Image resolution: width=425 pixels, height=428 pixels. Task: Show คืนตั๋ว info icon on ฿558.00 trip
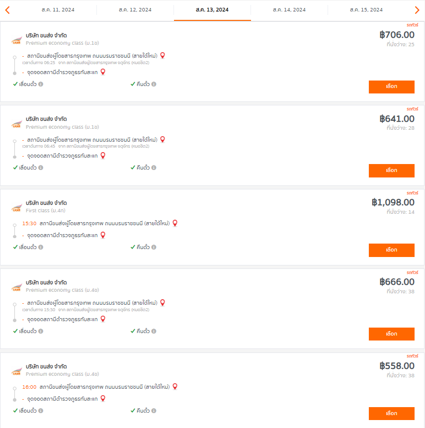154,411
